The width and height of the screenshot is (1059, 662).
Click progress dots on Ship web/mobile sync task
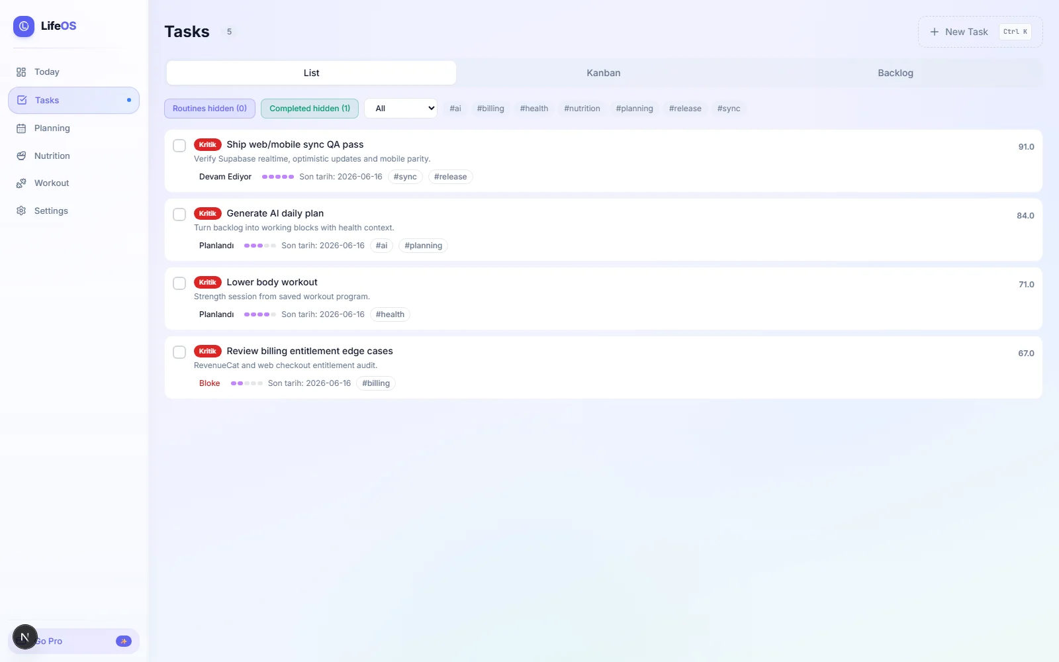[278, 177]
